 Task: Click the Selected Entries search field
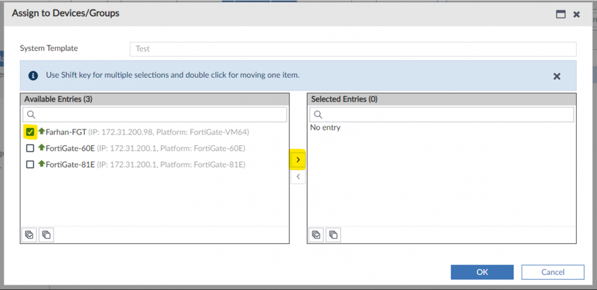tap(448, 114)
